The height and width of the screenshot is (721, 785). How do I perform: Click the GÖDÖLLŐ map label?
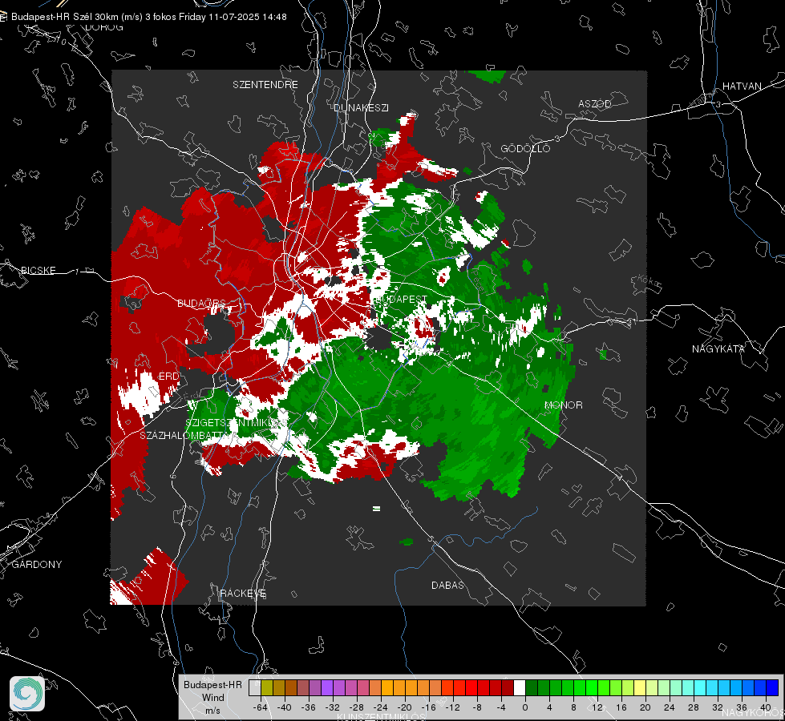tap(525, 148)
